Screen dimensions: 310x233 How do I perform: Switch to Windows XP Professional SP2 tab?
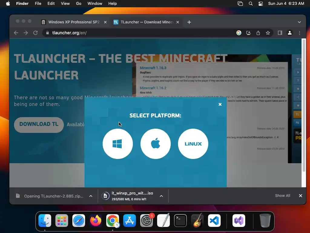[x=74, y=22]
